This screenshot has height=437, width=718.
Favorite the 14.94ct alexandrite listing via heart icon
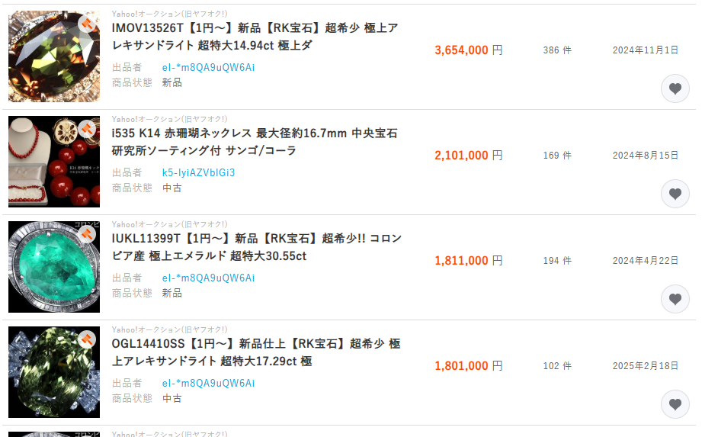coord(675,88)
